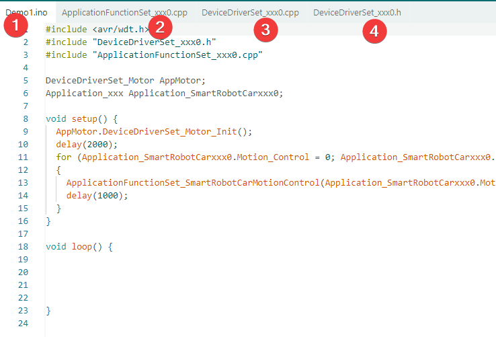Switch to the Demo1.ino tab
Viewport: 496px width, 337px height.
pos(27,12)
